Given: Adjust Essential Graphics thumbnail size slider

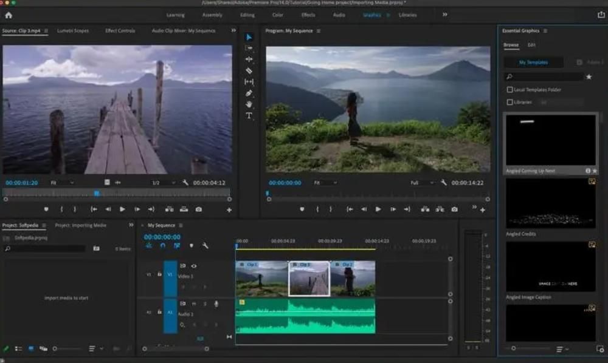Looking at the screenshot, I should (x=513, y=348).
